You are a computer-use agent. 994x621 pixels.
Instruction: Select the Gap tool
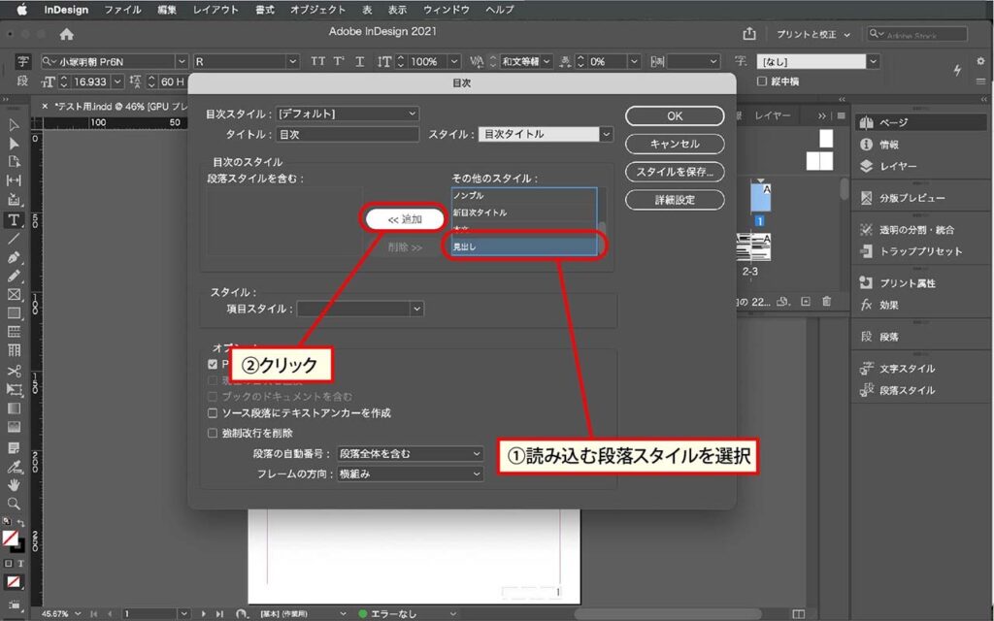click(x=14, y=180)
